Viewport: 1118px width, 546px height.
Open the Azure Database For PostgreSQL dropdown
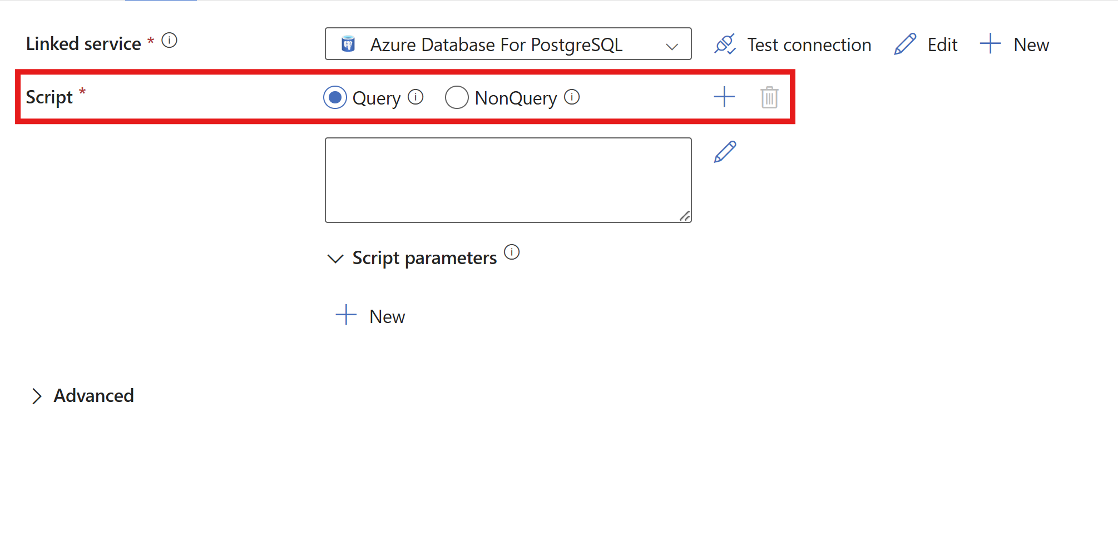click(508, 44)
